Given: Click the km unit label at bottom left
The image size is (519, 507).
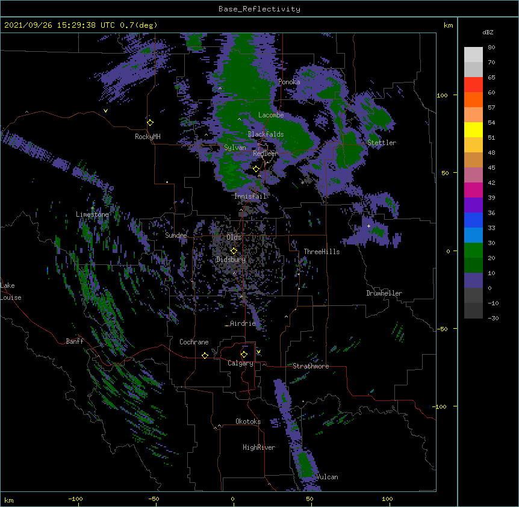Looking at the screenshot, I should (x=9, y=500).
